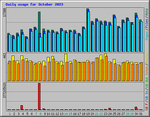150x117 pixels.
Task: Click the 'Hits' legend label
Action: pyautogui.click(x=147, y=12)
